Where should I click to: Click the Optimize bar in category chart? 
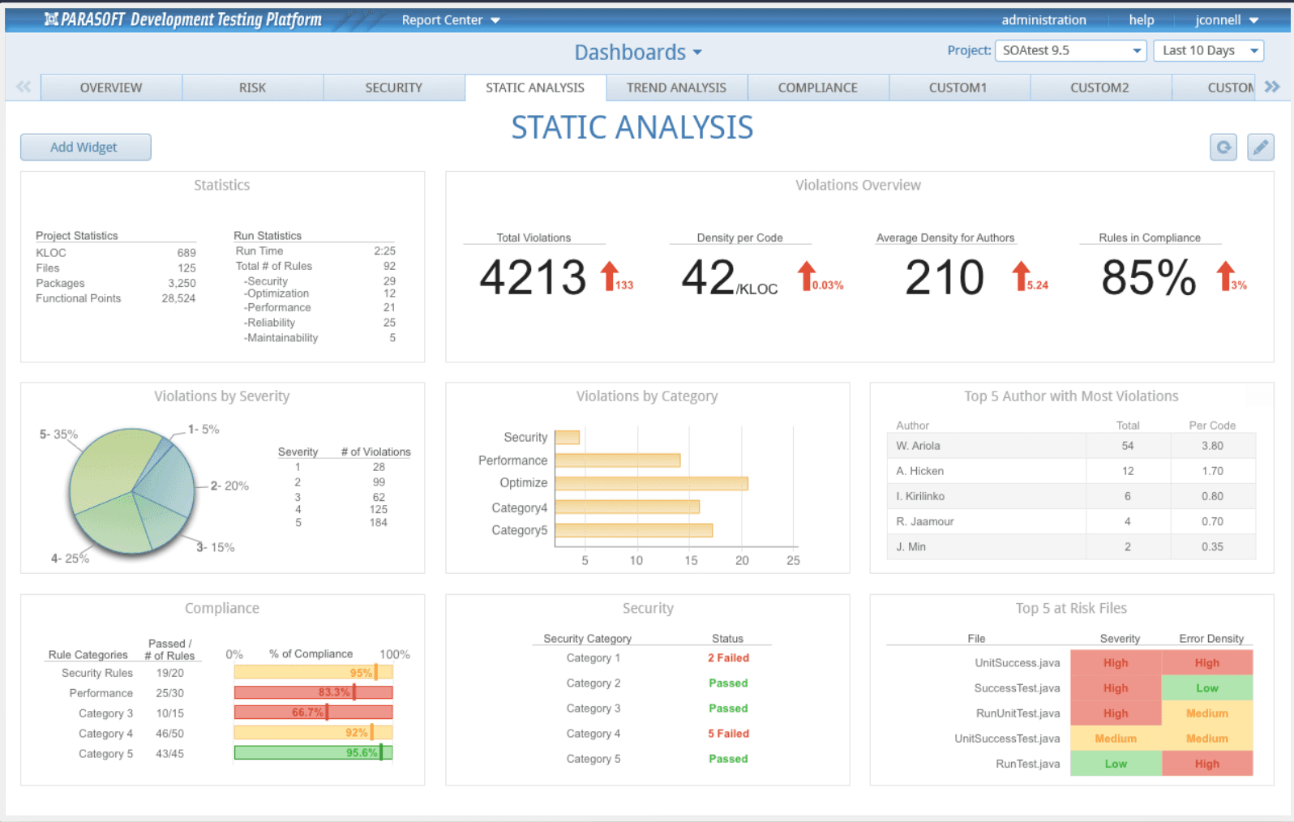click(x=651, y=483)
